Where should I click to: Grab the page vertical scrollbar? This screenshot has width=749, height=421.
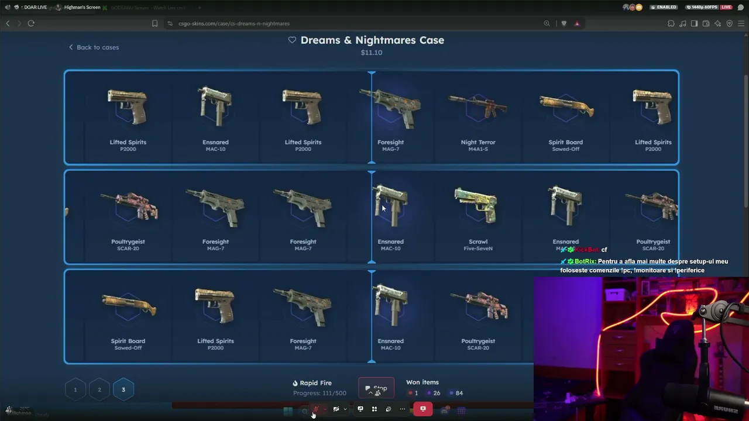tap(745, 140)
